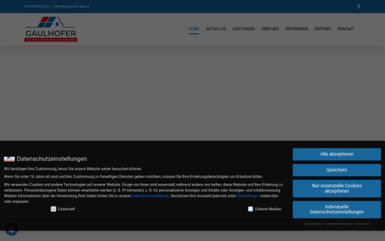Follow the Datenschutzerklärung link in the text
Screen dimensions: 385x241
tap(150, 196)
